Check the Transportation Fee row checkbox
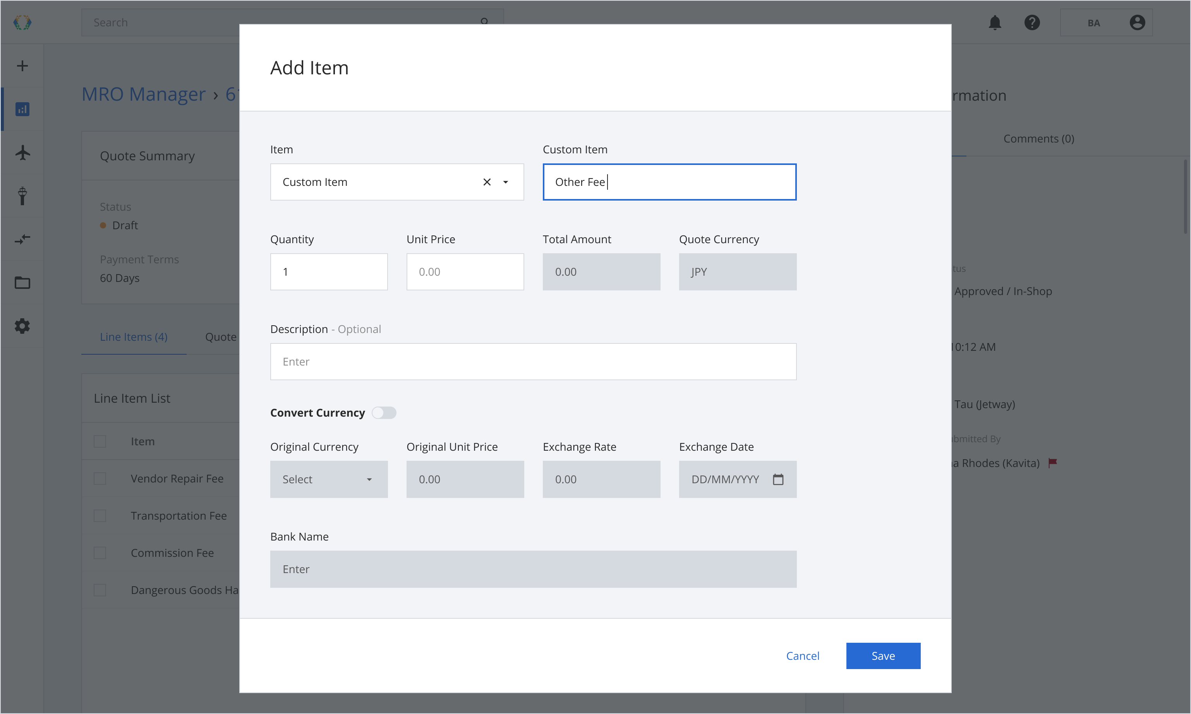 (x=100, y=516)
